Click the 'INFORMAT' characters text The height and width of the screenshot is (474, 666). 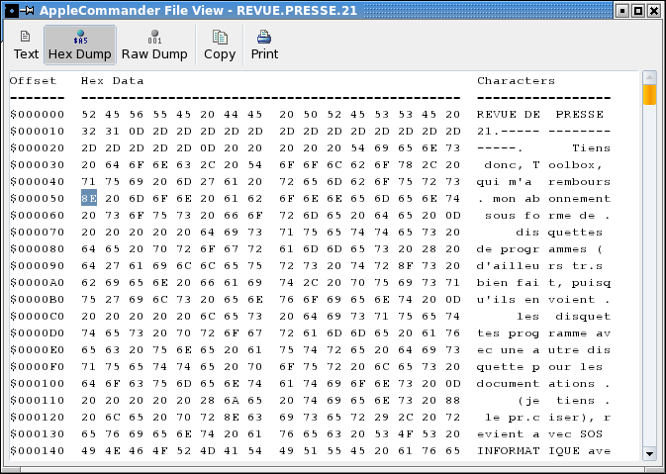[x=509, y=450]
